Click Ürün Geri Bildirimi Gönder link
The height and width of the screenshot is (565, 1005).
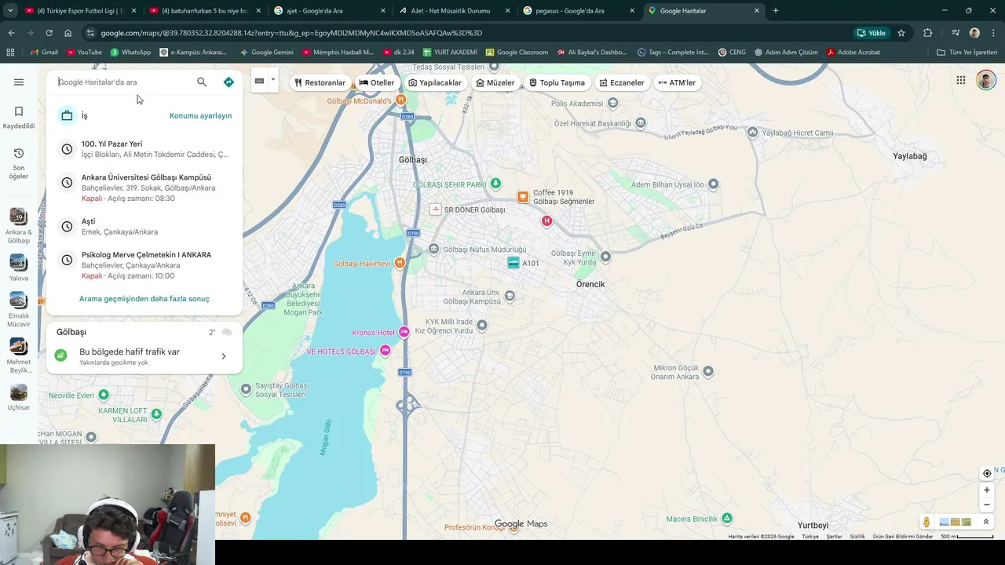pyautogui.click(x=903, y=537)
